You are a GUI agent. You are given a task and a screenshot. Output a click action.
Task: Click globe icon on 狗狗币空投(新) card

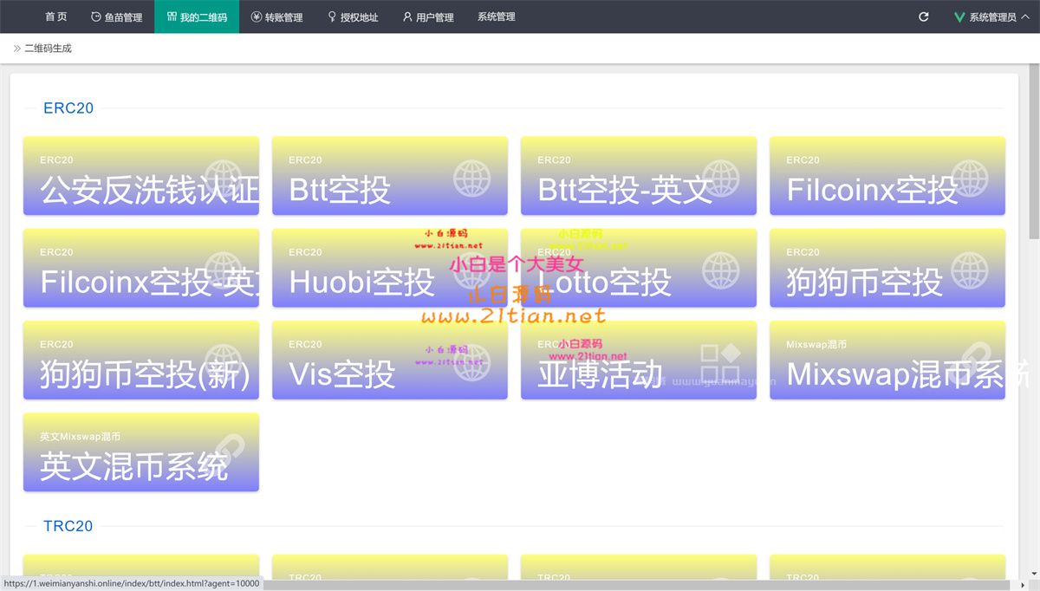(224, 361)
